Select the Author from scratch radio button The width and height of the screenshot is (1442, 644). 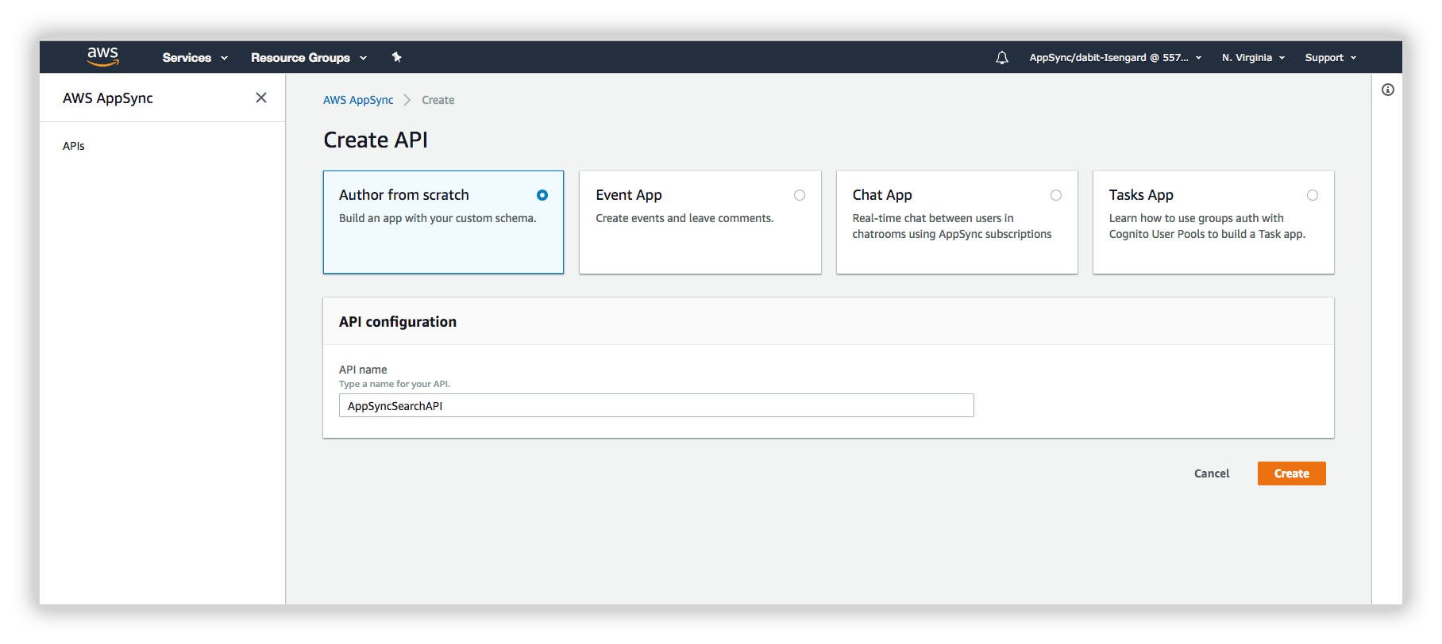click(x=542, y=195)
